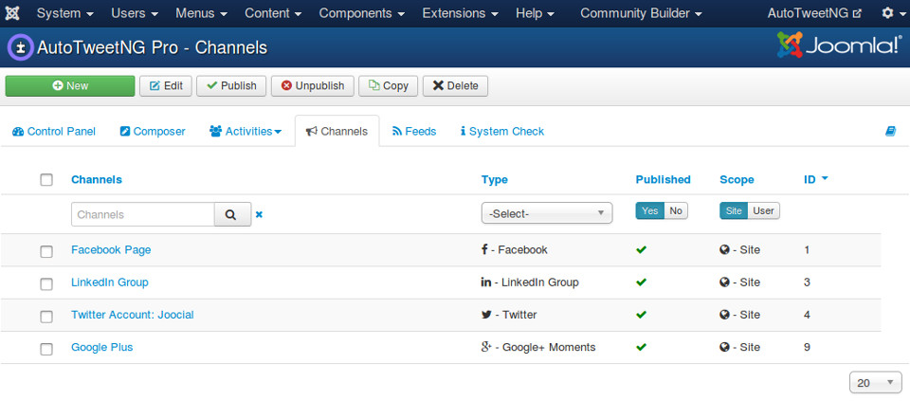Open the AutoTweetNG site link

pos(814,12)
